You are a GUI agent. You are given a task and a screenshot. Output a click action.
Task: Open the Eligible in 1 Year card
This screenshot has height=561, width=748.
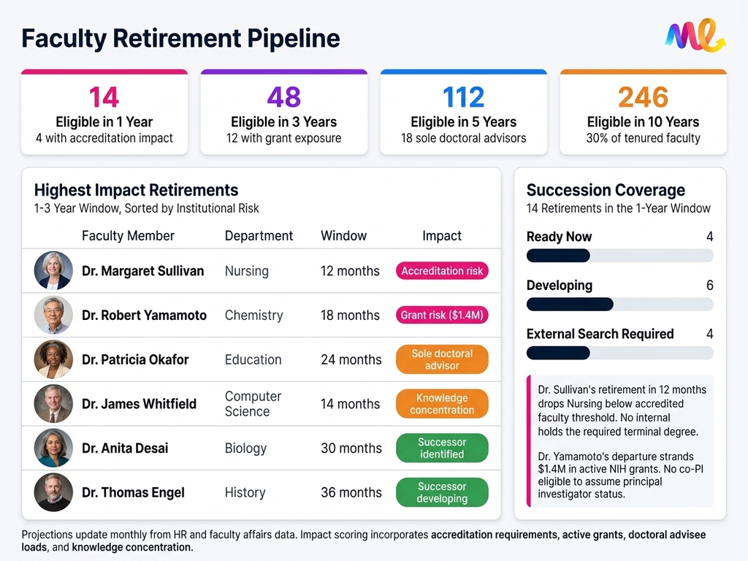click(104, 112)
